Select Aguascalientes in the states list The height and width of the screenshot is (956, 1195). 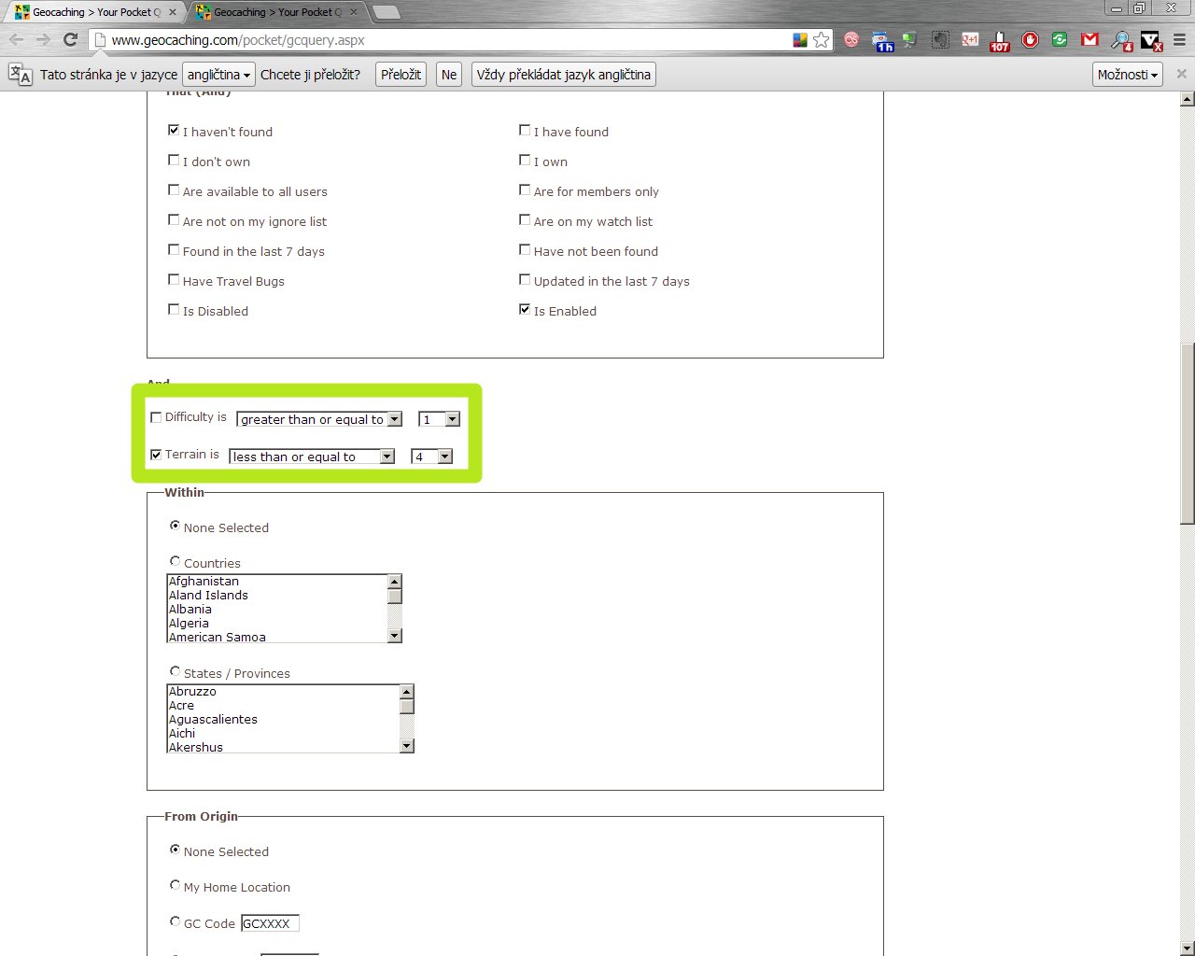(283, 720)
